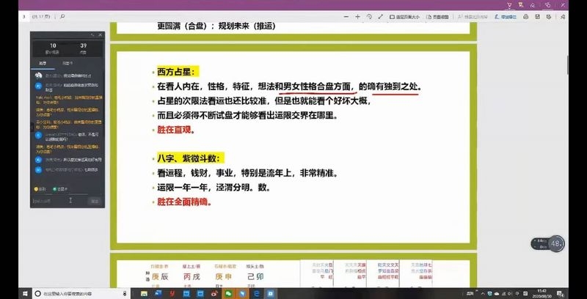Click the zoom in plus icon
This screenshot has height=299, width=587.
pyautogui.click(x=357, y=17)
